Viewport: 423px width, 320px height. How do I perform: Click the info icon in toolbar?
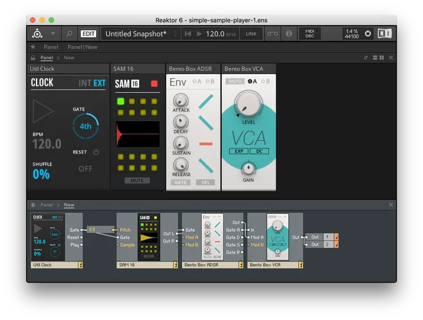289,33
